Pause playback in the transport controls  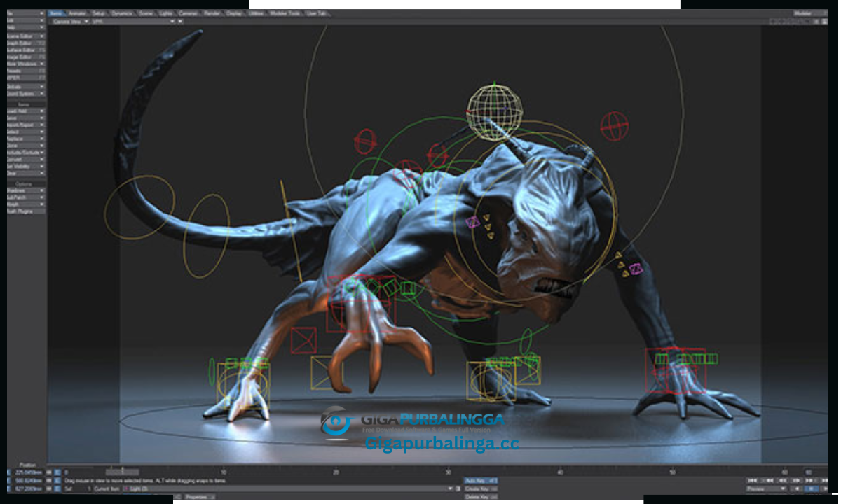point(811,489)
